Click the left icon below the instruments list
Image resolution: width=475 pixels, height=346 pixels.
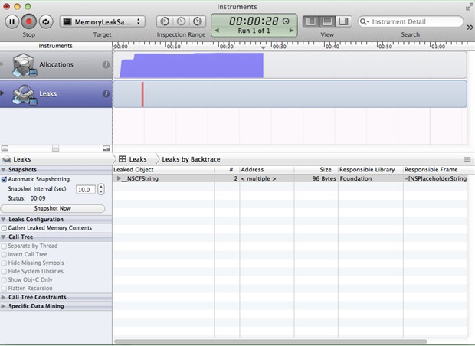click(x=5, y=148)
